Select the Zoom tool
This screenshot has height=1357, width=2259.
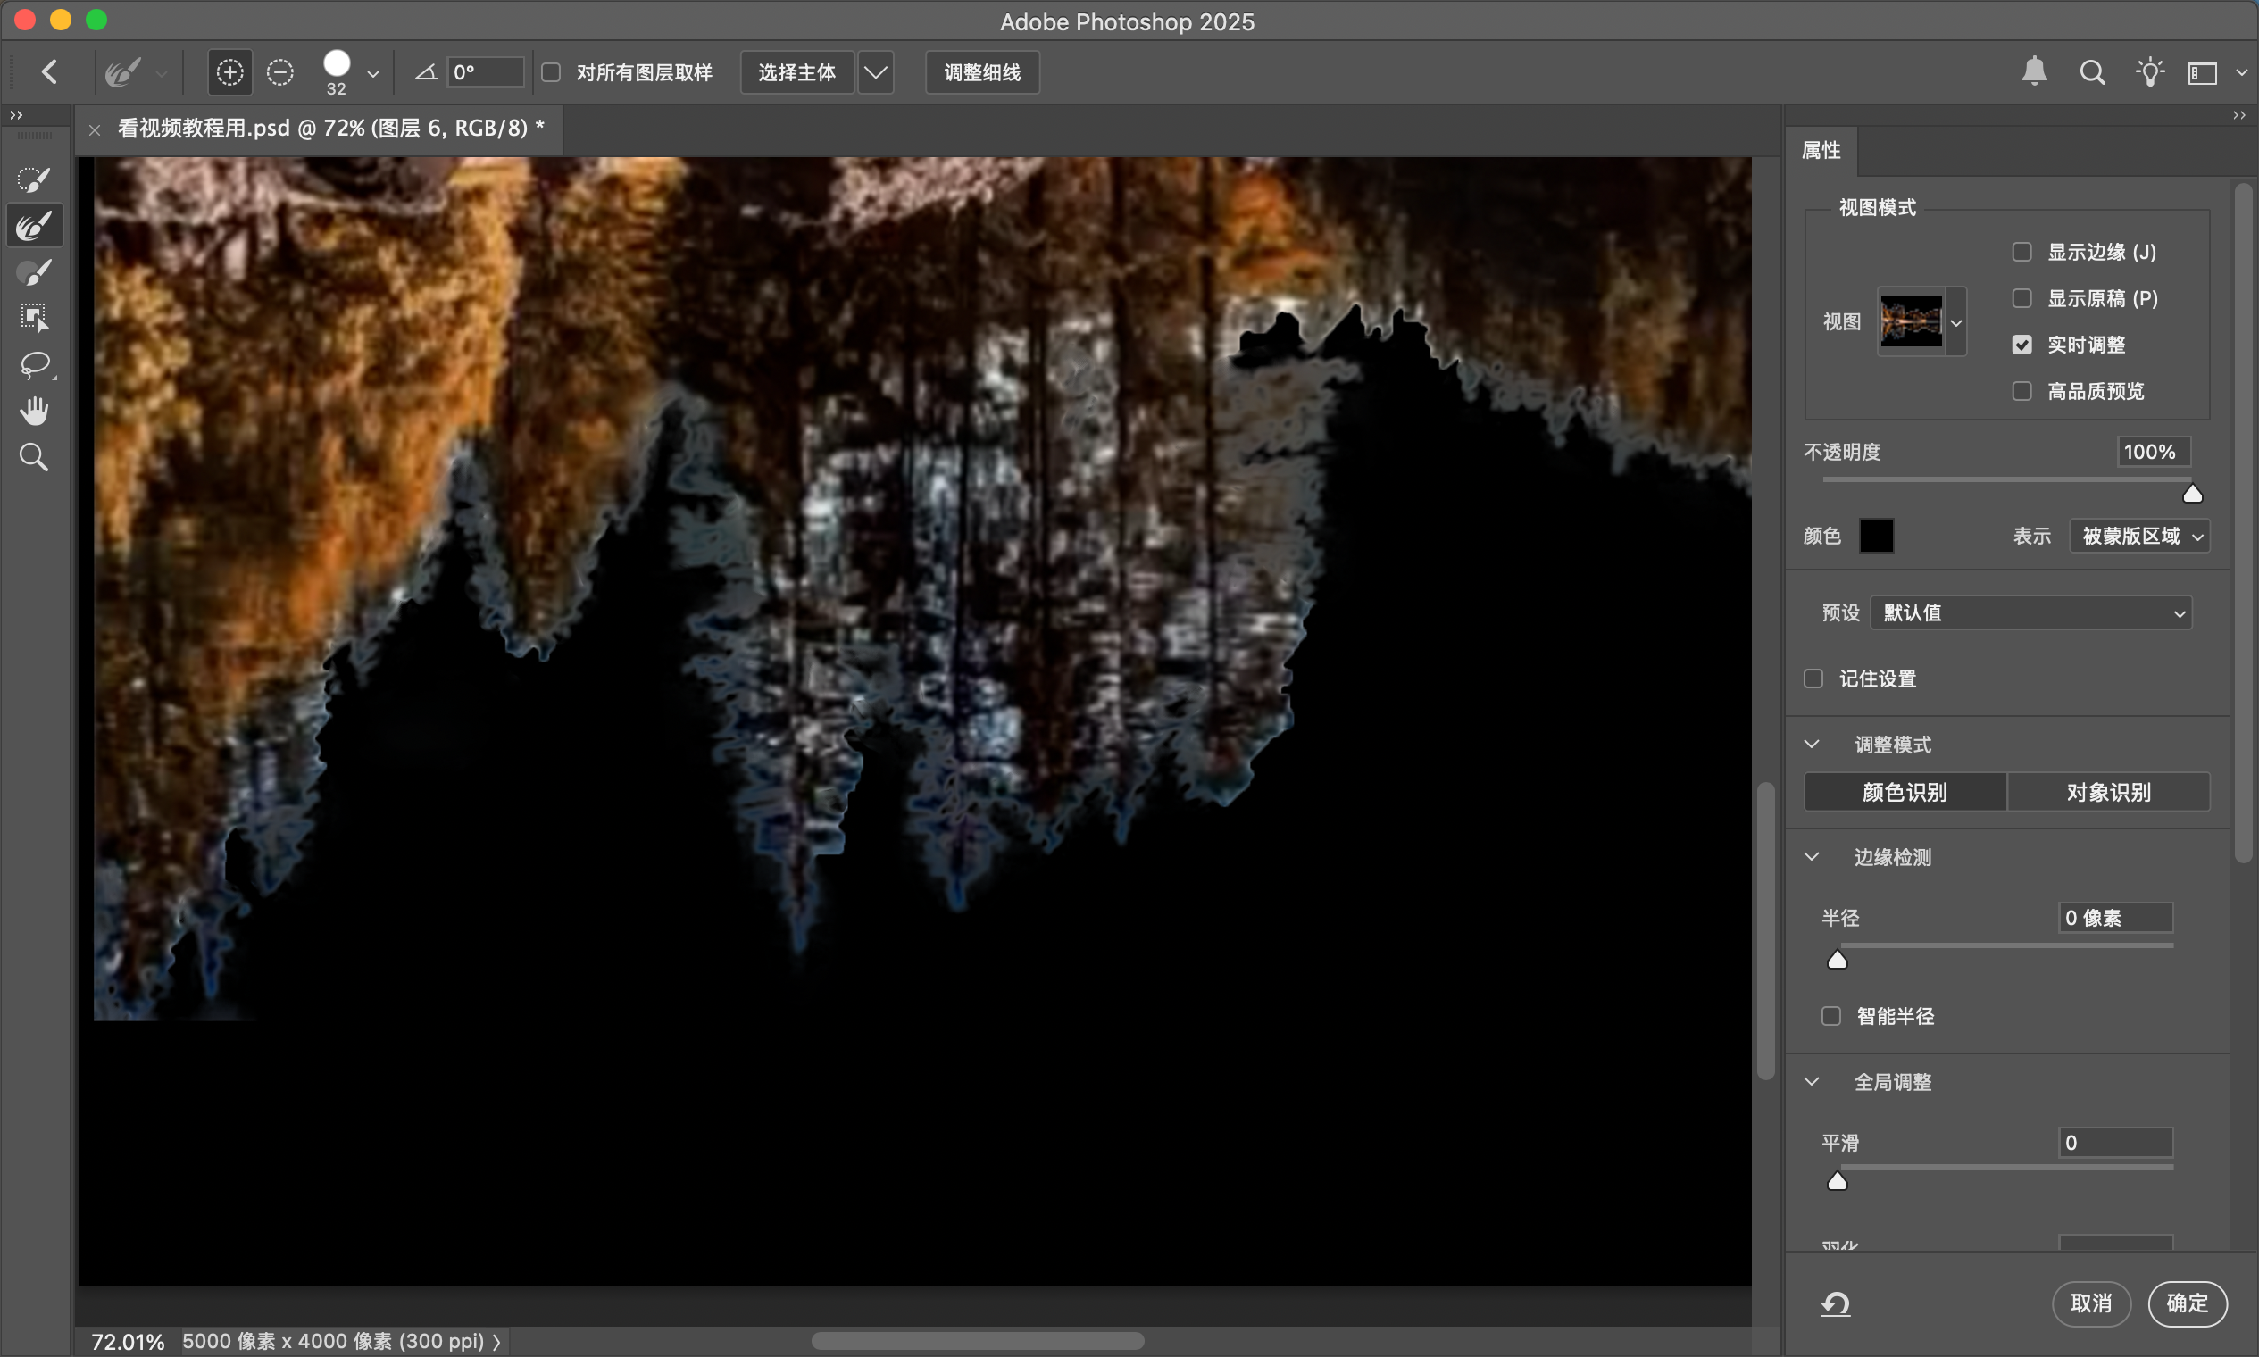34,457
